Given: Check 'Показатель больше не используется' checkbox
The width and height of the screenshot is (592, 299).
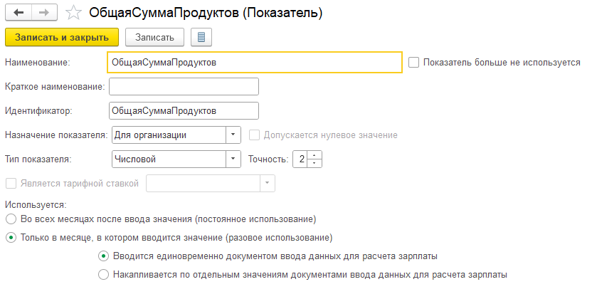Looking at the screenshot, I should pyautogui.click(x=414, y=63).
